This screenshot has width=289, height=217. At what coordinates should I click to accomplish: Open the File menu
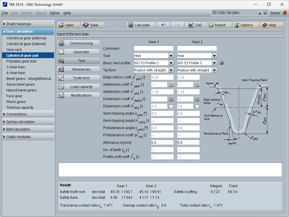pos(5,13)
